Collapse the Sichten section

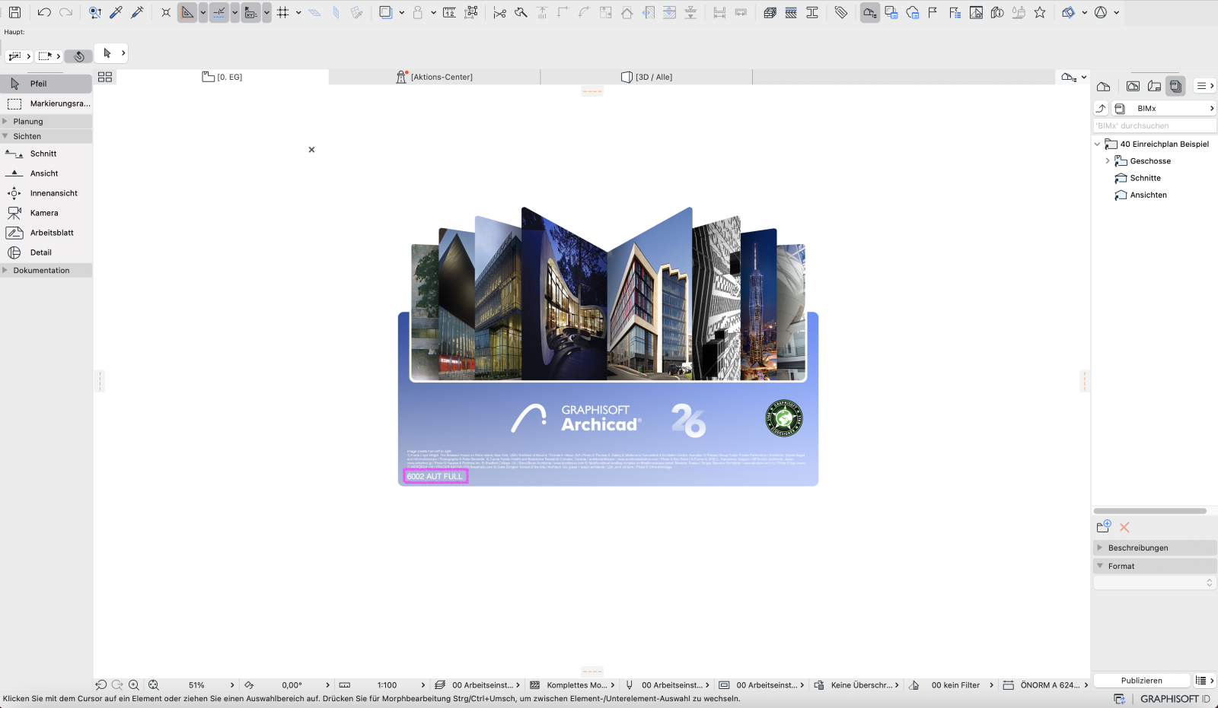(46, 136)
